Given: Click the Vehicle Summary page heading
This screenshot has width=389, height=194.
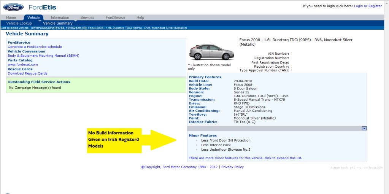Looking at the screenshot, I should [x=27, y=34].
